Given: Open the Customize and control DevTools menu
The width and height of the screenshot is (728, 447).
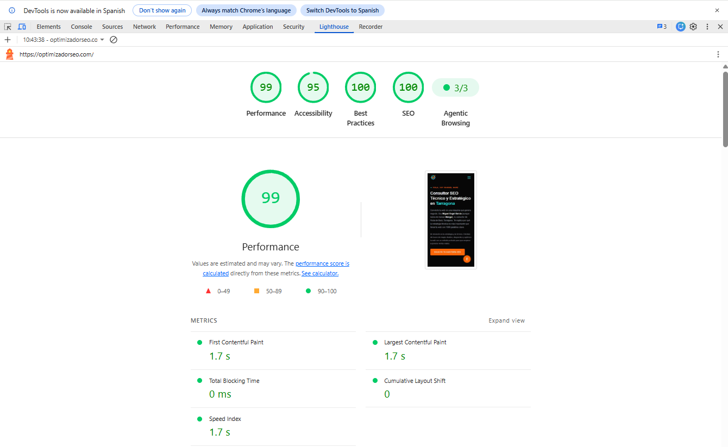Looking at the screenshot, I should (x=707, y=27).
